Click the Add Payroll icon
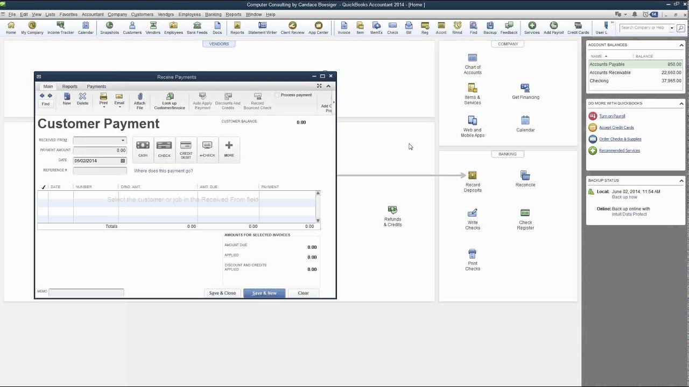689x387 pixels. [553, 28]
